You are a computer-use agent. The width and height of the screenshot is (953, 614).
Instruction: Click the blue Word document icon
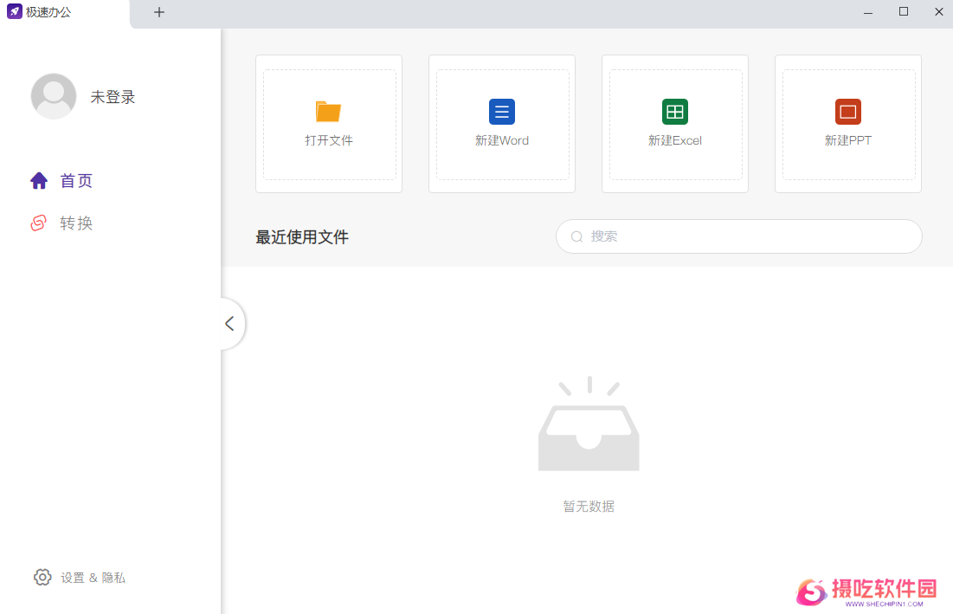pos(502,112)
